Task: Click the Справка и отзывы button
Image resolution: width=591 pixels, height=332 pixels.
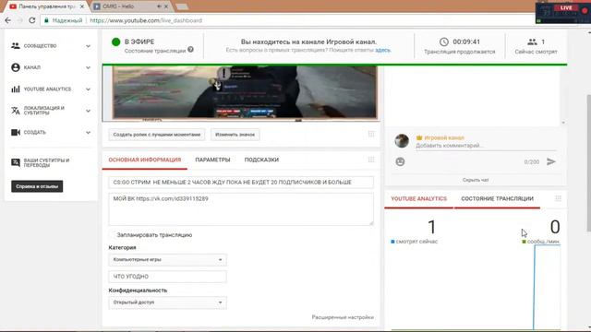Action: click(37, 186)
